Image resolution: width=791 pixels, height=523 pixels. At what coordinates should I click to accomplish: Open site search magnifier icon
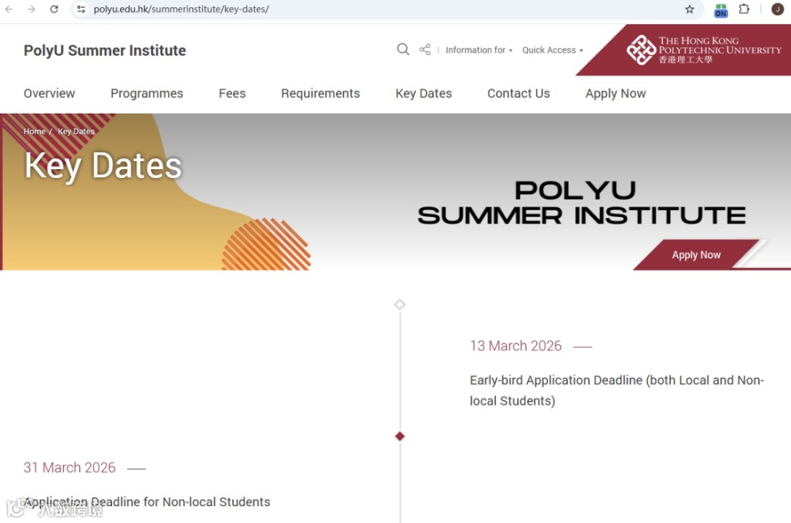[x=403, y=49]
